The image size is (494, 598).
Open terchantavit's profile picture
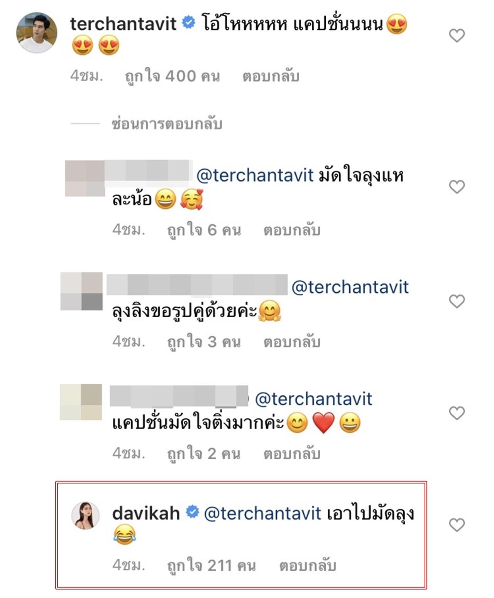37,32
